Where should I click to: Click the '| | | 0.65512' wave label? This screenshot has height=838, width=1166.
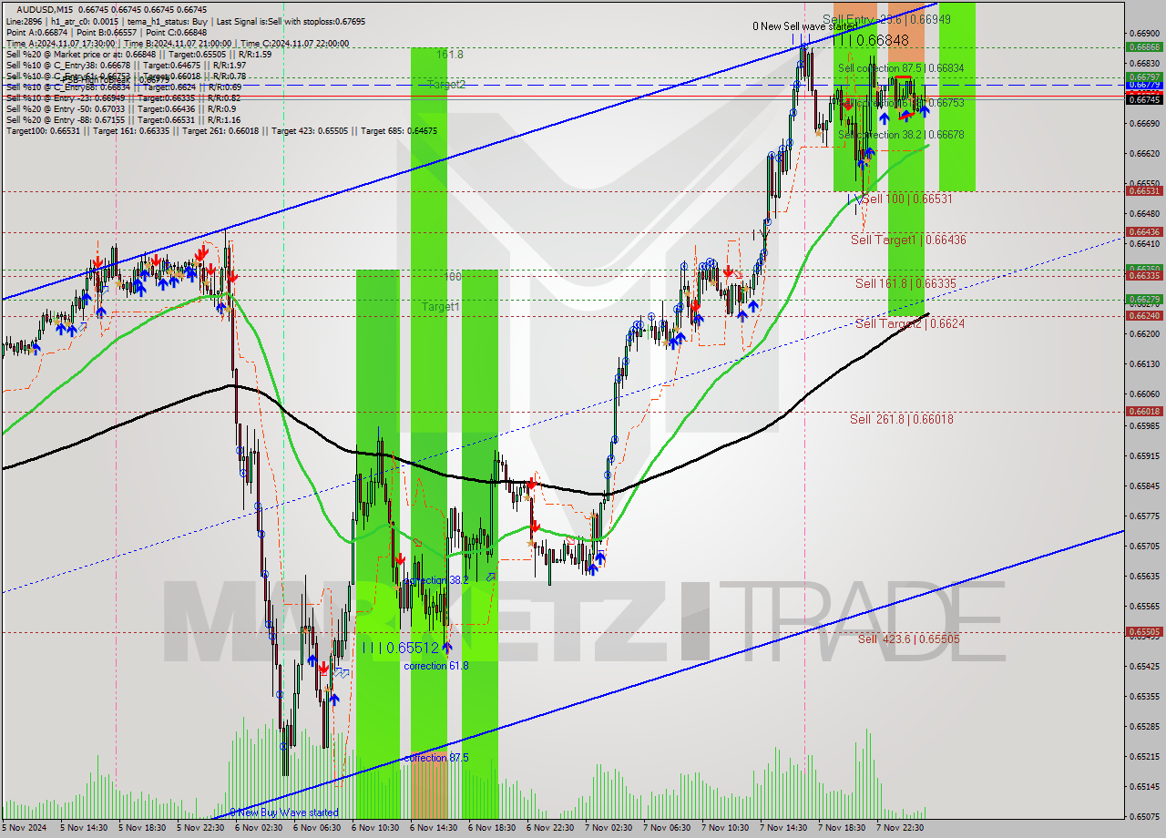(x=401, y=648)
